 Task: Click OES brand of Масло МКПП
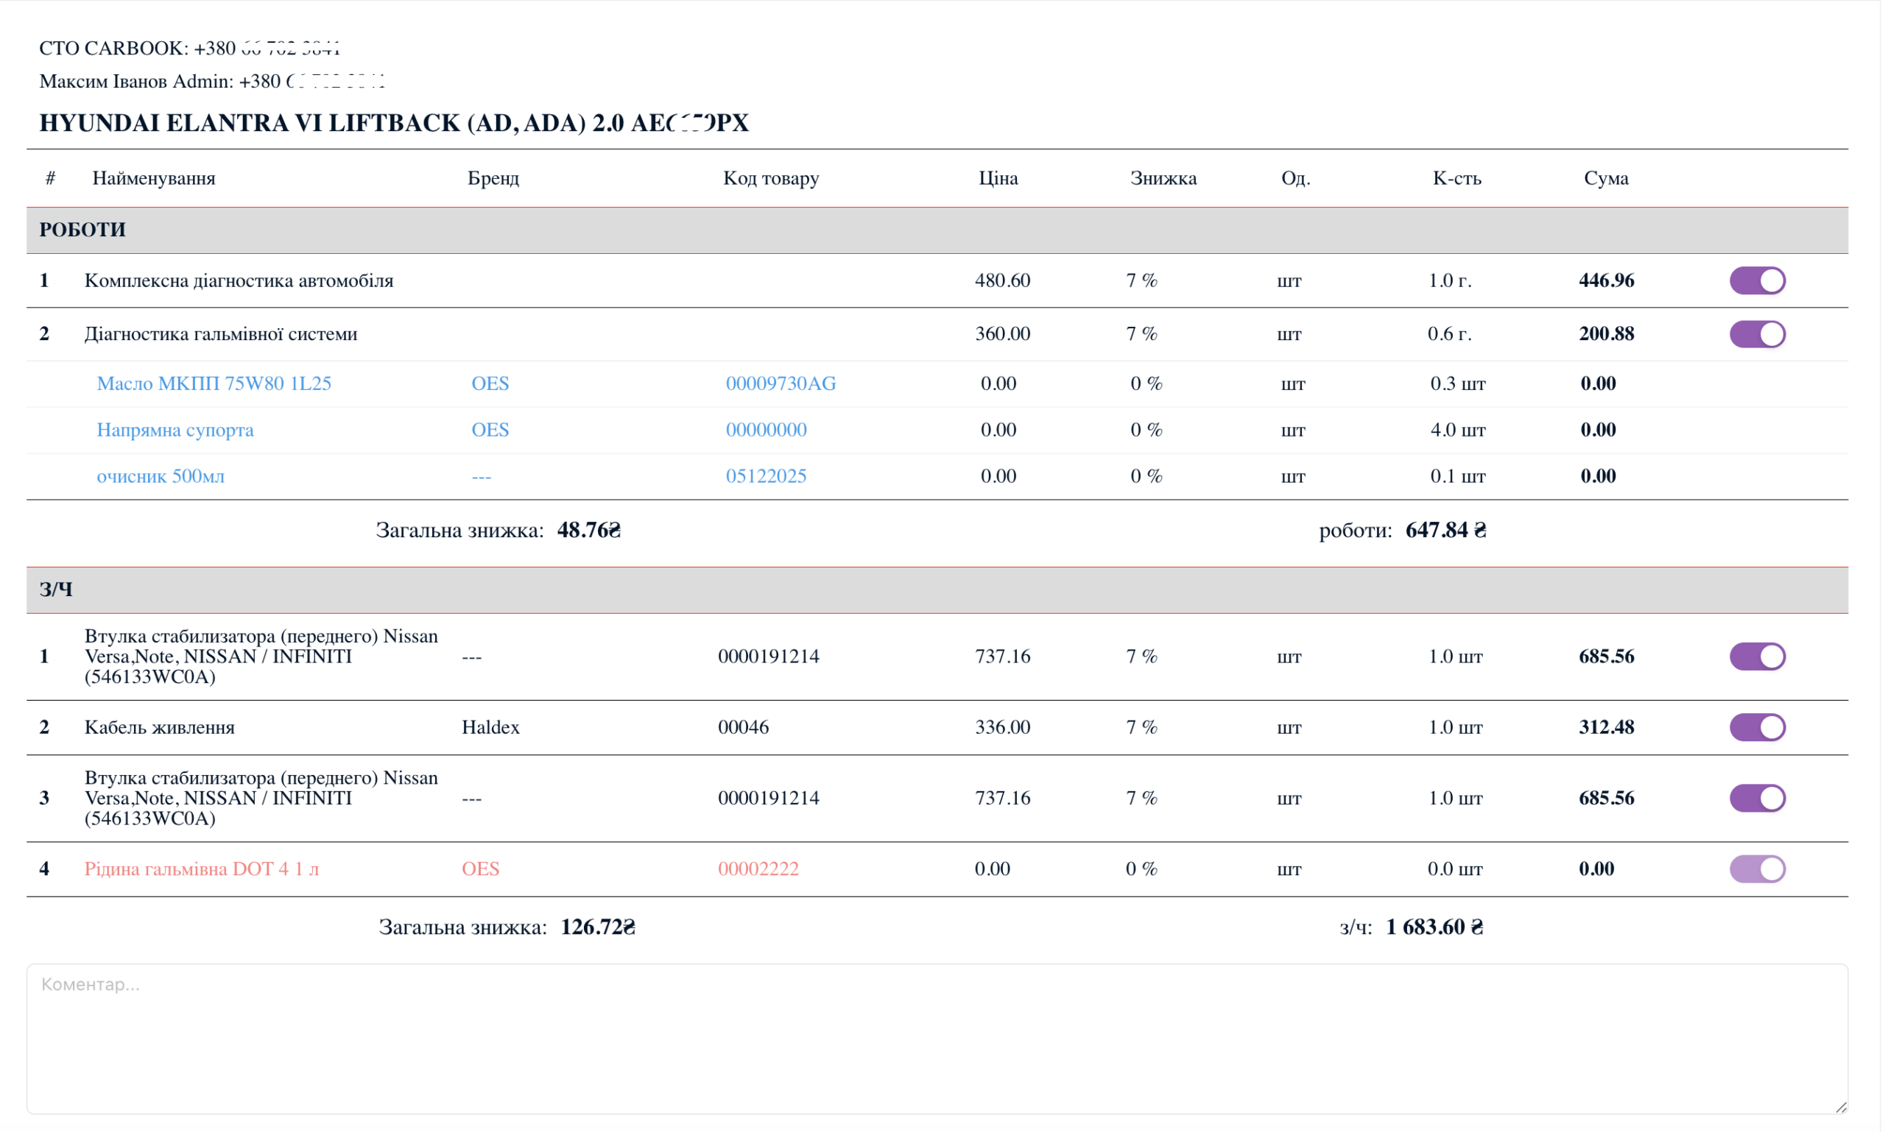(490, 383)
